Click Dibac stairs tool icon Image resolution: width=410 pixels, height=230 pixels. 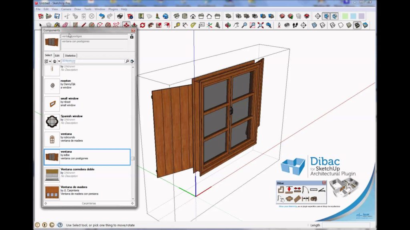(x=297, y=199)
